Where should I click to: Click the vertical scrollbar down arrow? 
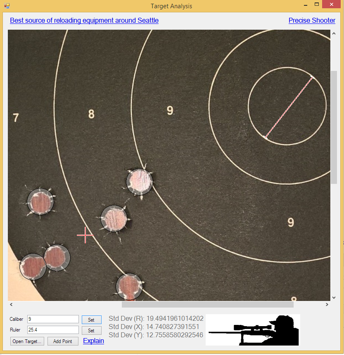(x=334, y=298)
